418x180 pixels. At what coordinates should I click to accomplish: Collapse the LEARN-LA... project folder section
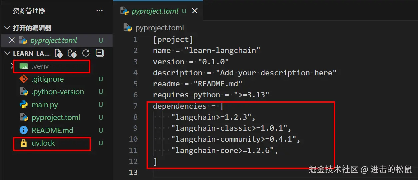coord(7,53)
